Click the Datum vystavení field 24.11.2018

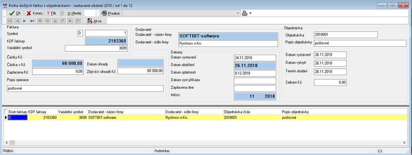coord(255,58)
